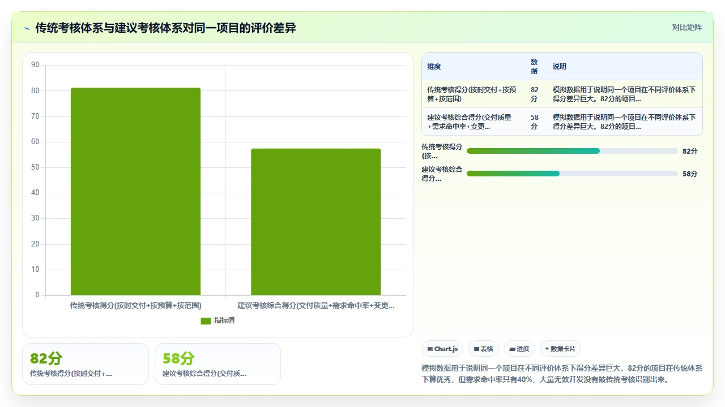Open the 58分 data card
Viewport: 725px width, 407px height.
pyautogui.click(x=217, y=364)
